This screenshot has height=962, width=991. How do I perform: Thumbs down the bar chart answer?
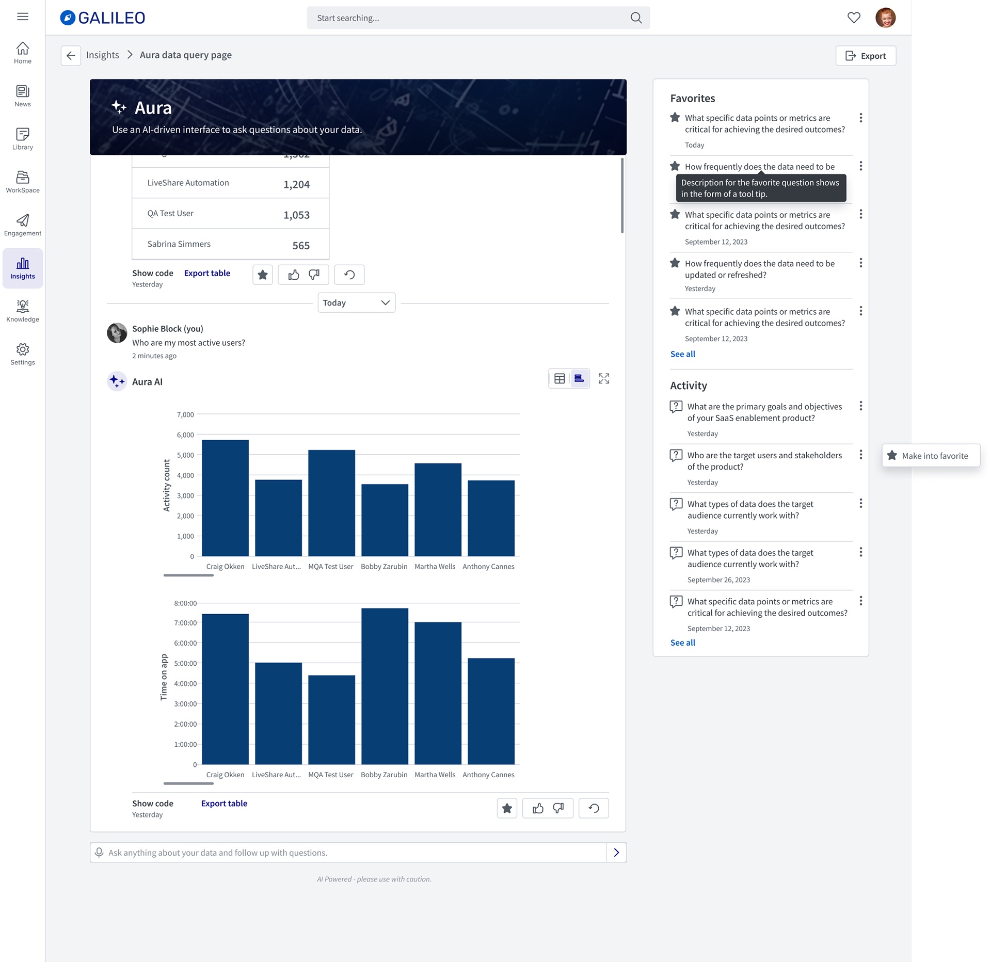click(558, 808)
